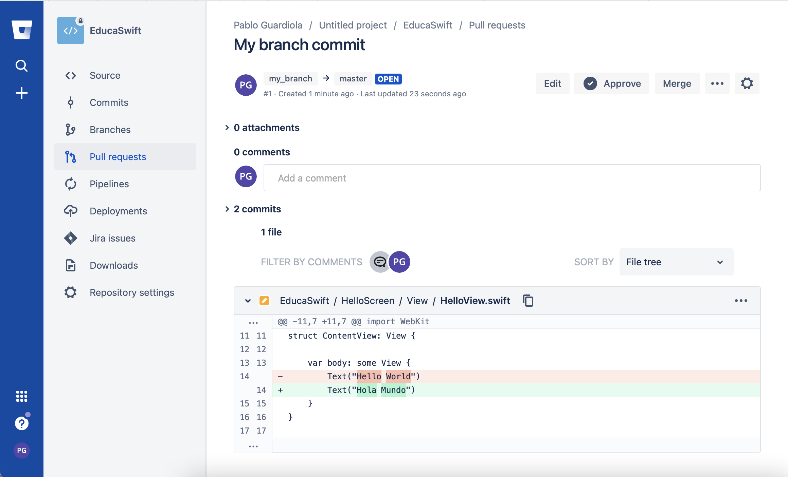Click the HelloView.swift file name

(x=475, y=301)
